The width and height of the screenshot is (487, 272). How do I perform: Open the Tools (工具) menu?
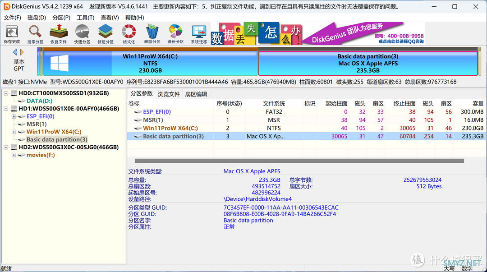85,18
